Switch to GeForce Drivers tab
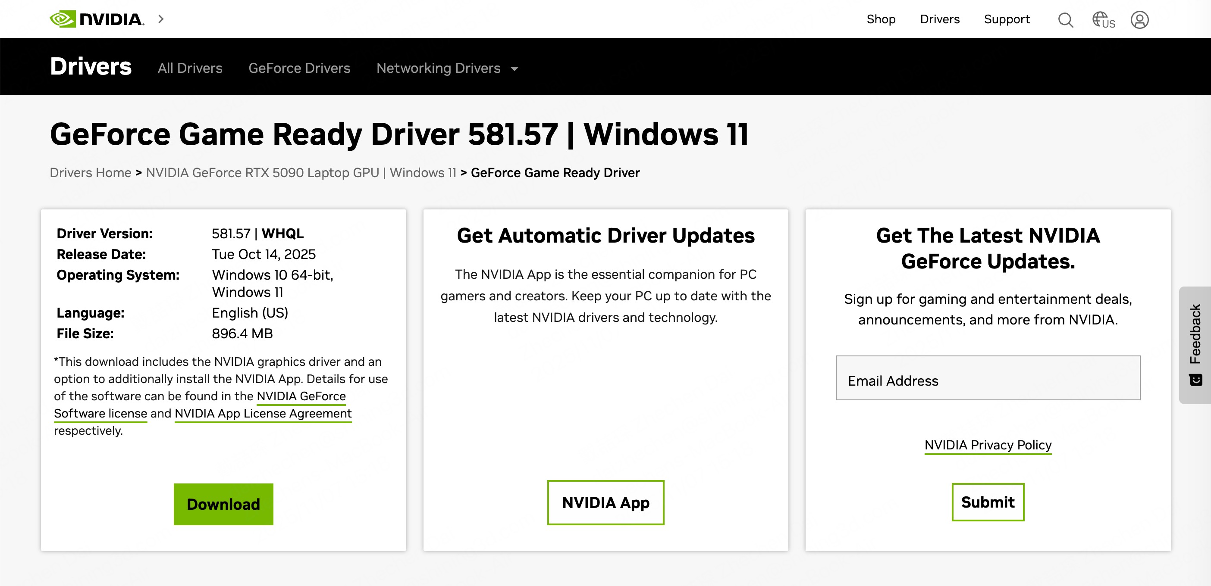 click(299, 69)
